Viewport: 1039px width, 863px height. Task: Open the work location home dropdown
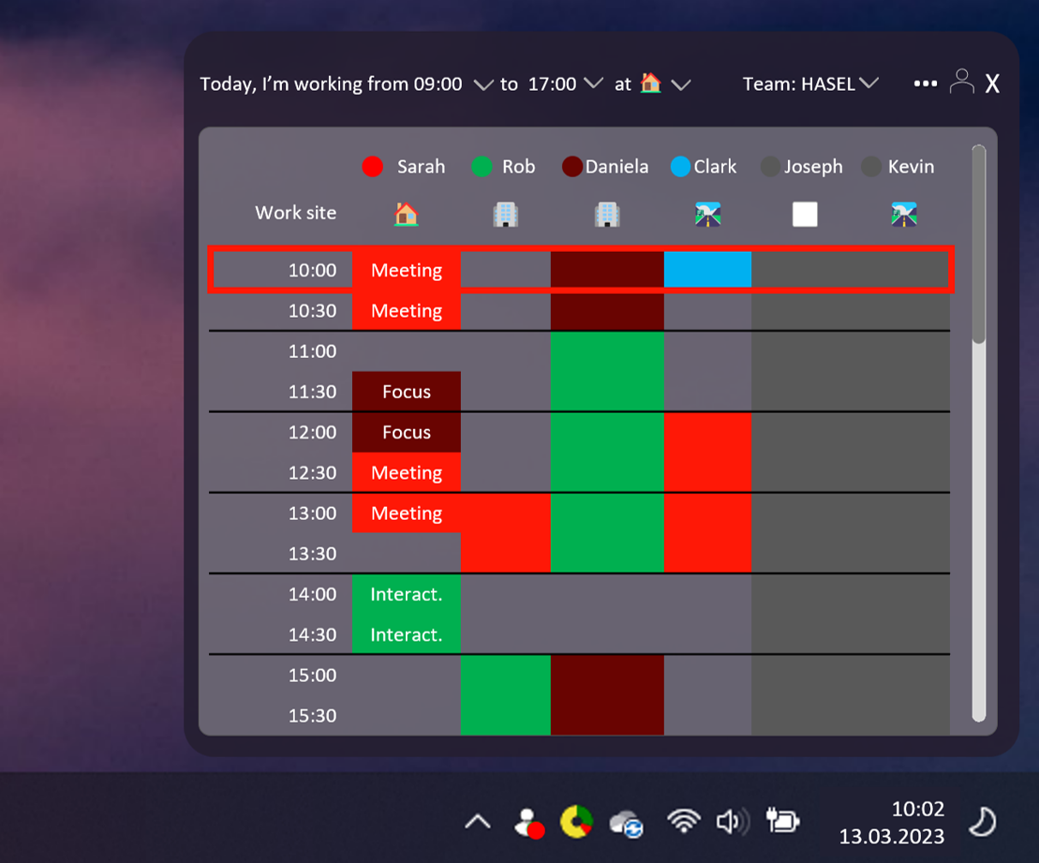[x=681, y=85]
